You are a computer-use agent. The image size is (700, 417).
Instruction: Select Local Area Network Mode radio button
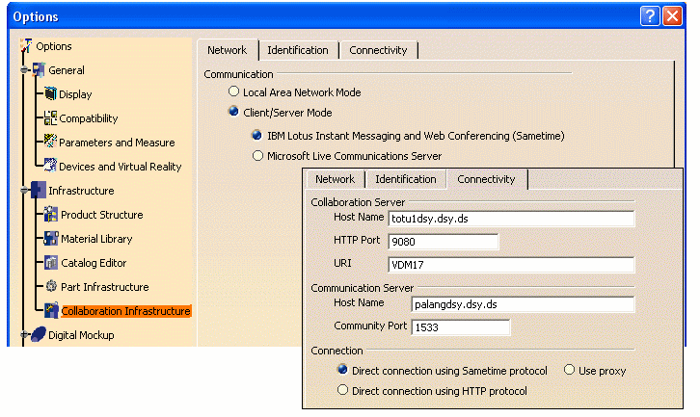pos(233,92)
